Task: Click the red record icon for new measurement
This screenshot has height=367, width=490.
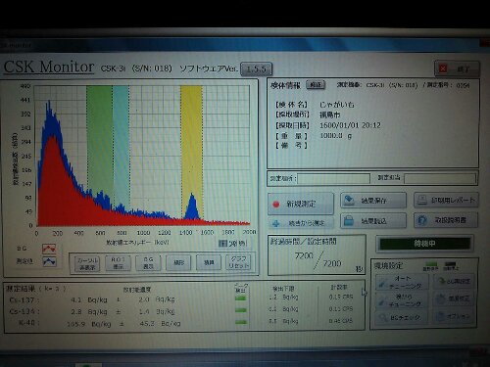Action: pos(276,205)
